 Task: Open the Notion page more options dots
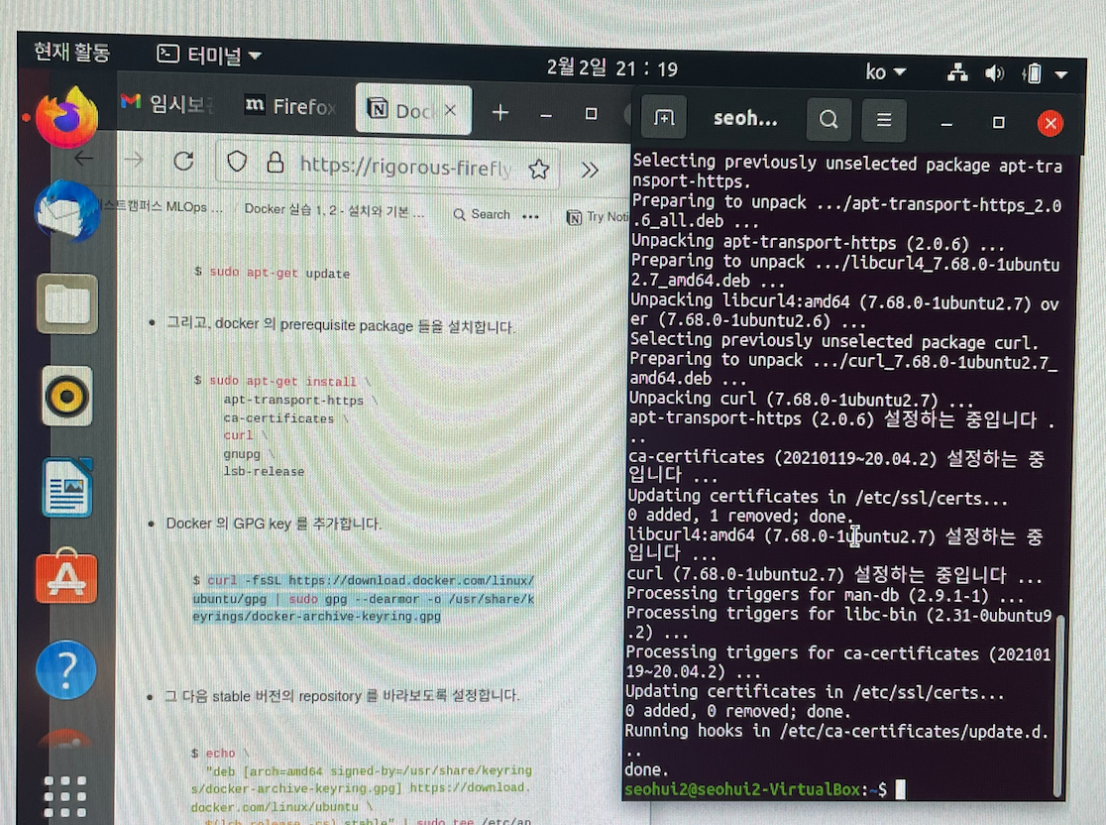pyautogui.click(x=530, y=216)
